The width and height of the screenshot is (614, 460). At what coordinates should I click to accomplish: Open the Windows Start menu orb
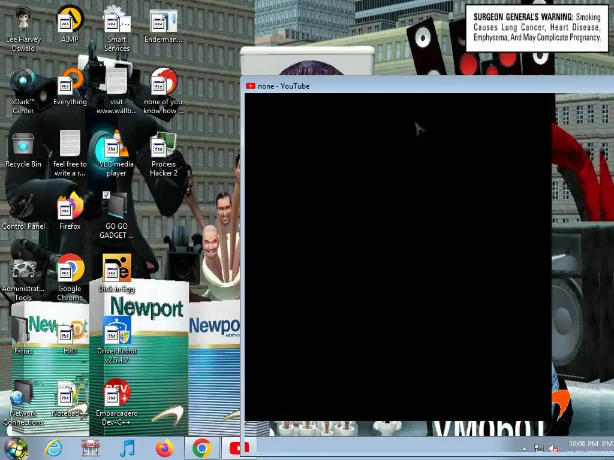coord(16,449)
